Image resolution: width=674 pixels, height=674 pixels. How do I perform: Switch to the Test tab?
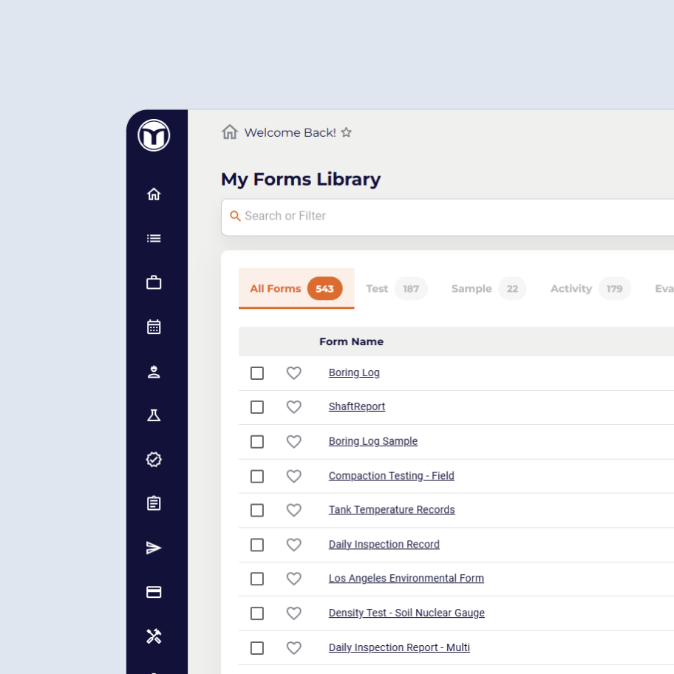point(377,288)
